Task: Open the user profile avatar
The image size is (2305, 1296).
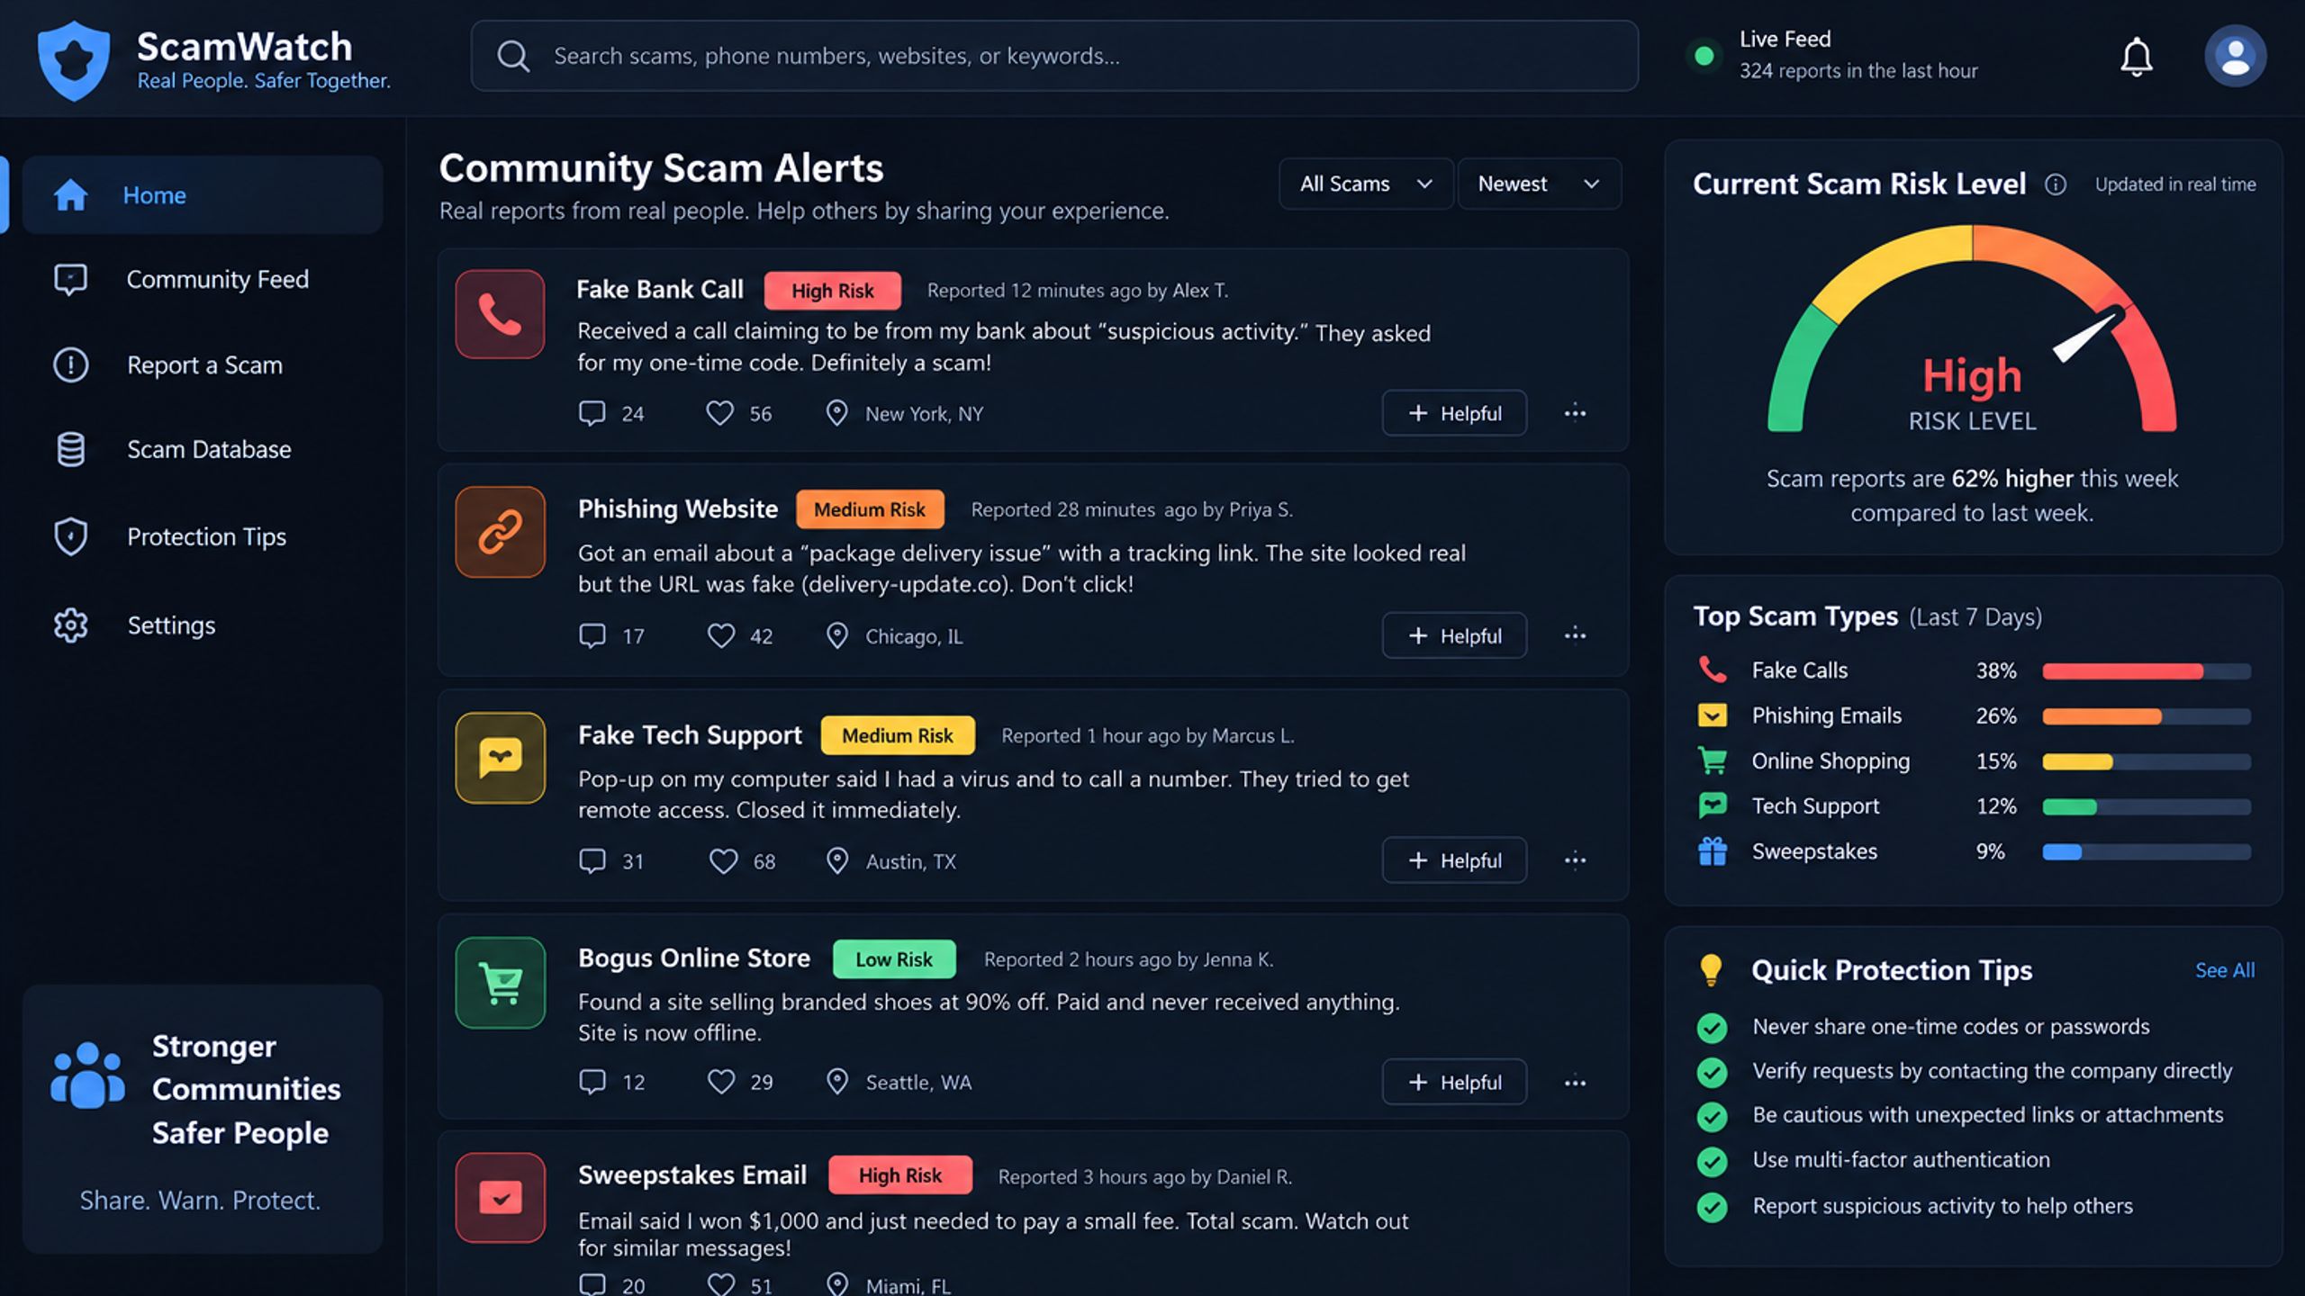Action: tap(2235, 56)
